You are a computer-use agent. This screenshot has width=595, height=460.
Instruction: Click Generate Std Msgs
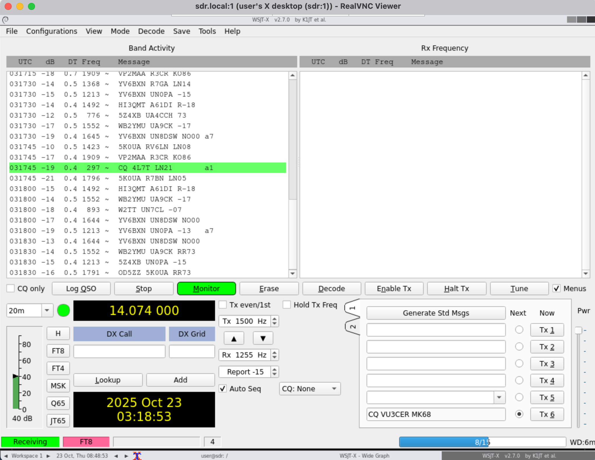(x=436, y=313)
